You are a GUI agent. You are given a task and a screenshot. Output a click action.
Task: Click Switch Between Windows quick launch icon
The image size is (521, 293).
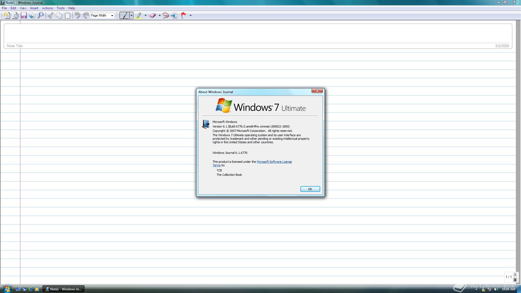coord(24,289)
